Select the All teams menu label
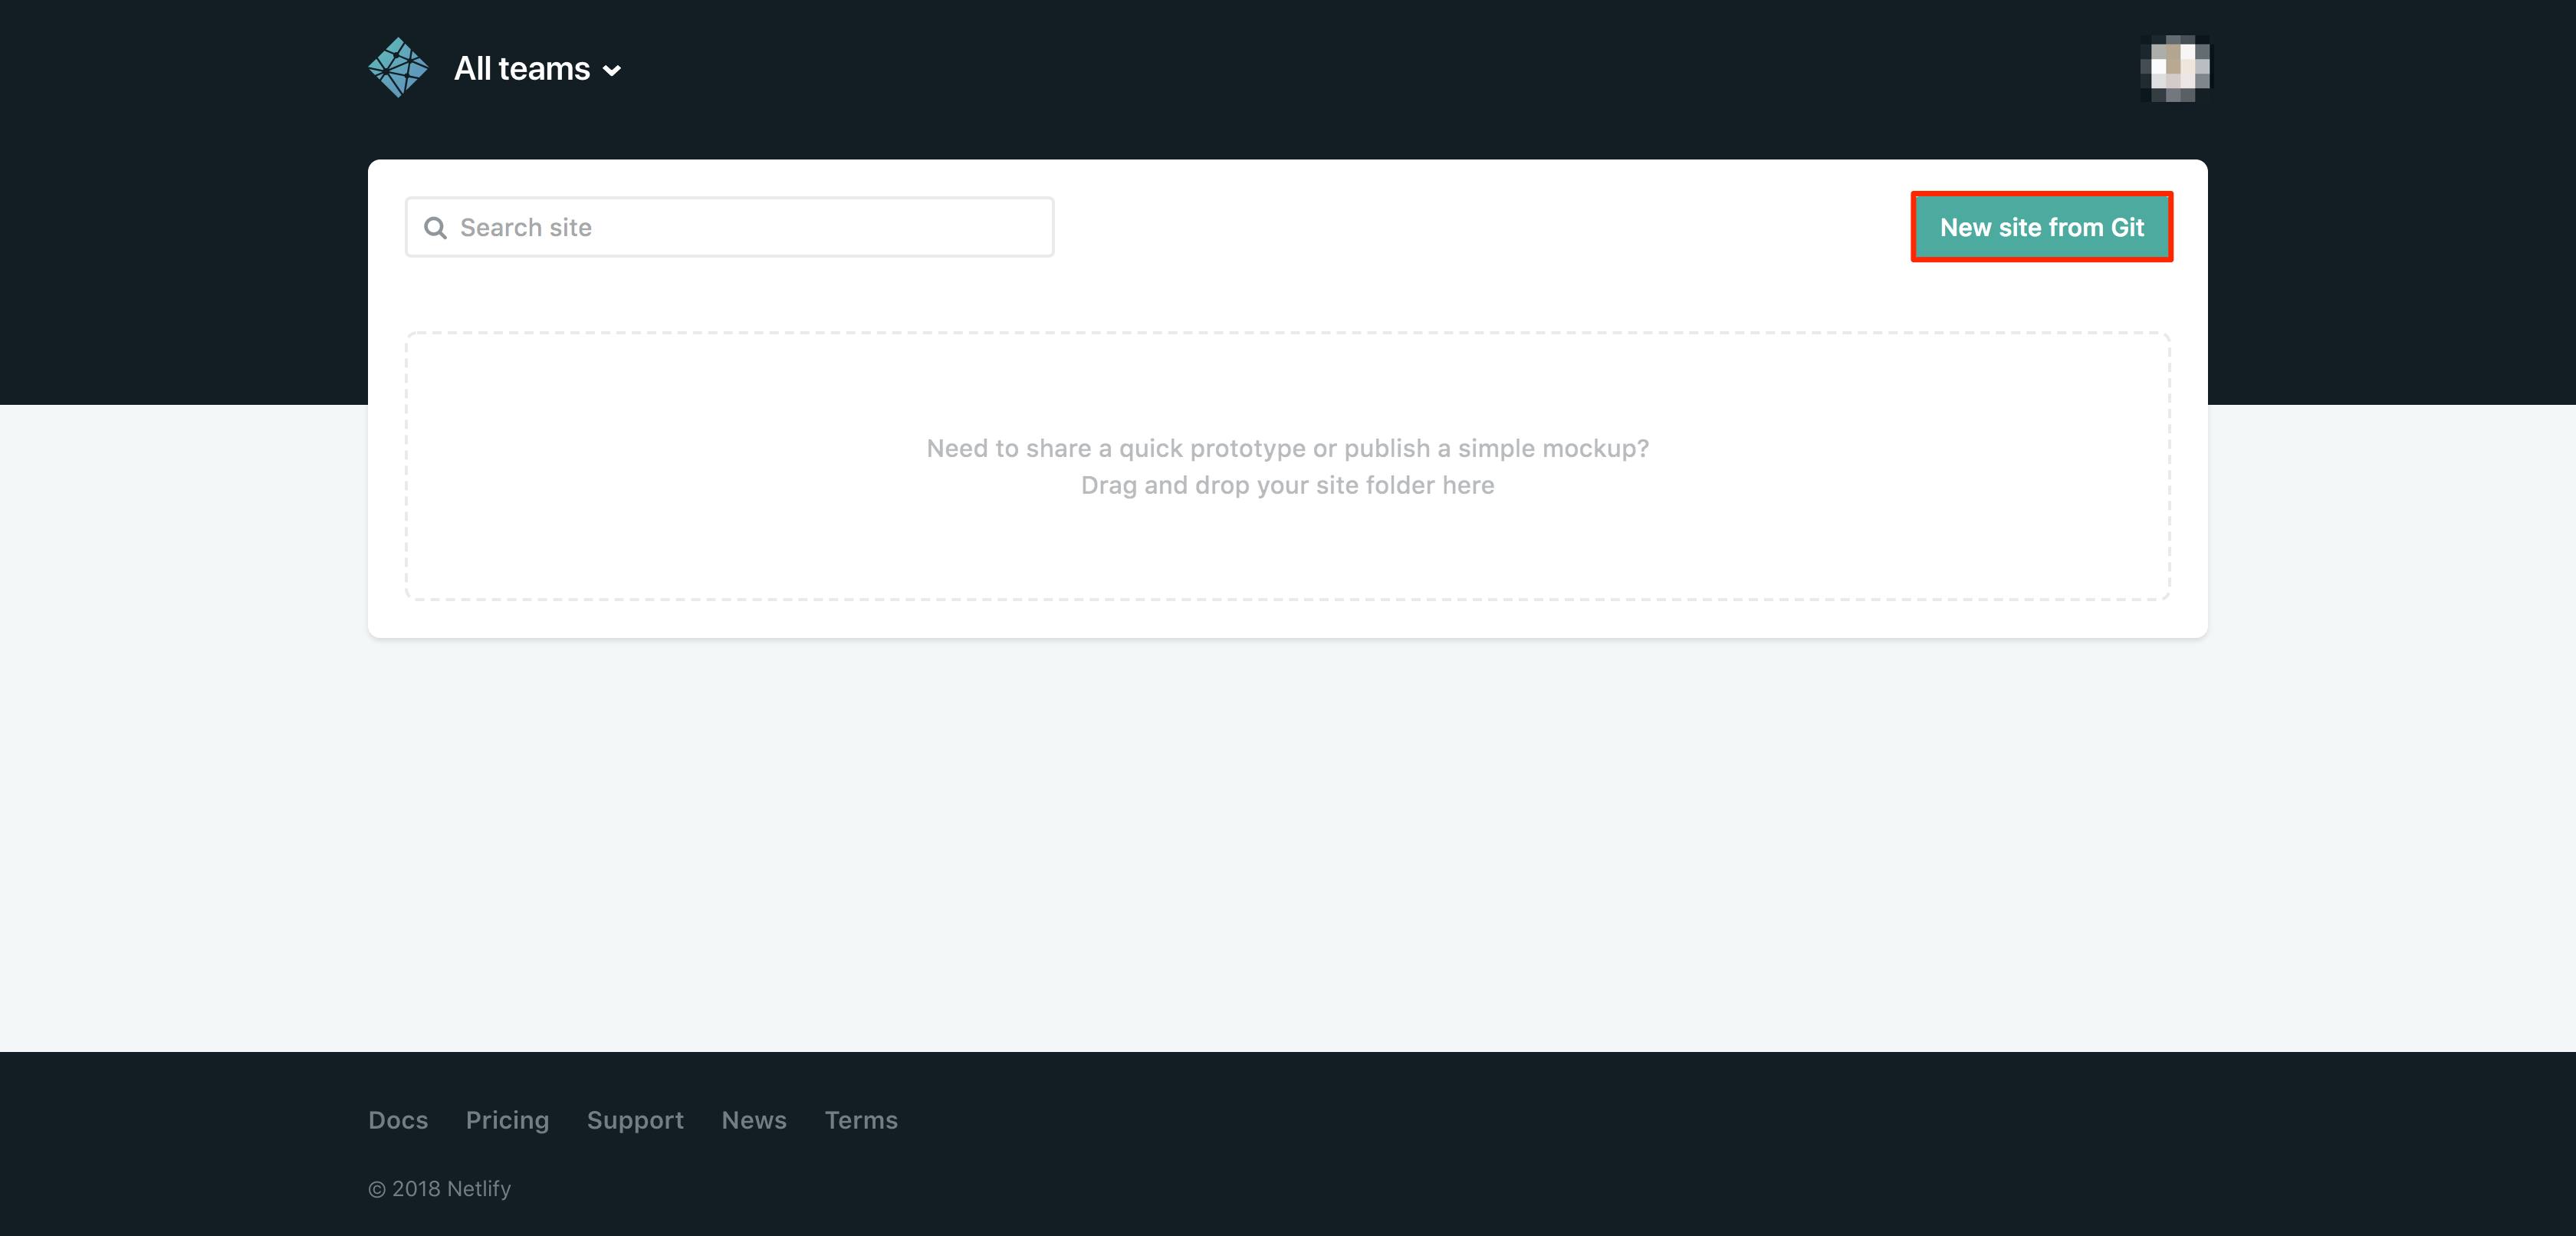This screenshot has width=2576, height=1236. 522,68
